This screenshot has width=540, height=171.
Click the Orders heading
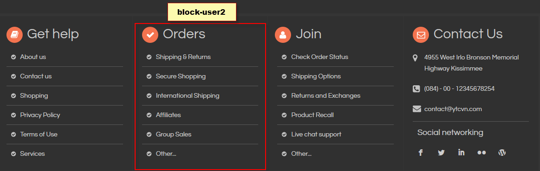[x=184, y=34]
